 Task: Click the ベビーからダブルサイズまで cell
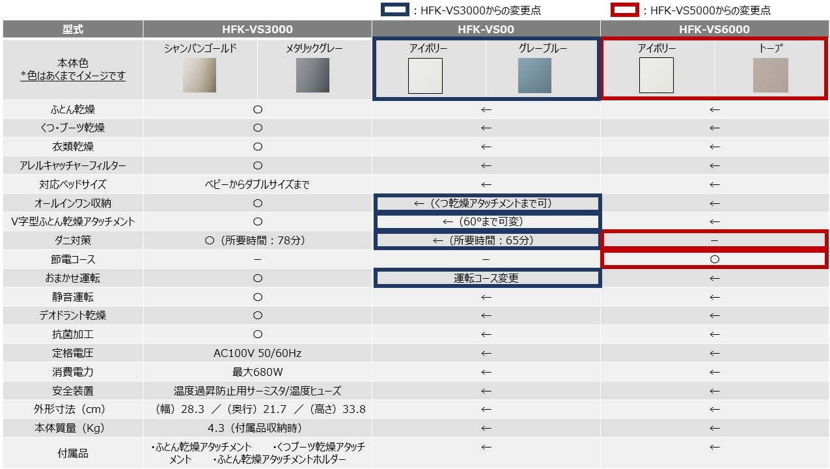coord(257,184)
